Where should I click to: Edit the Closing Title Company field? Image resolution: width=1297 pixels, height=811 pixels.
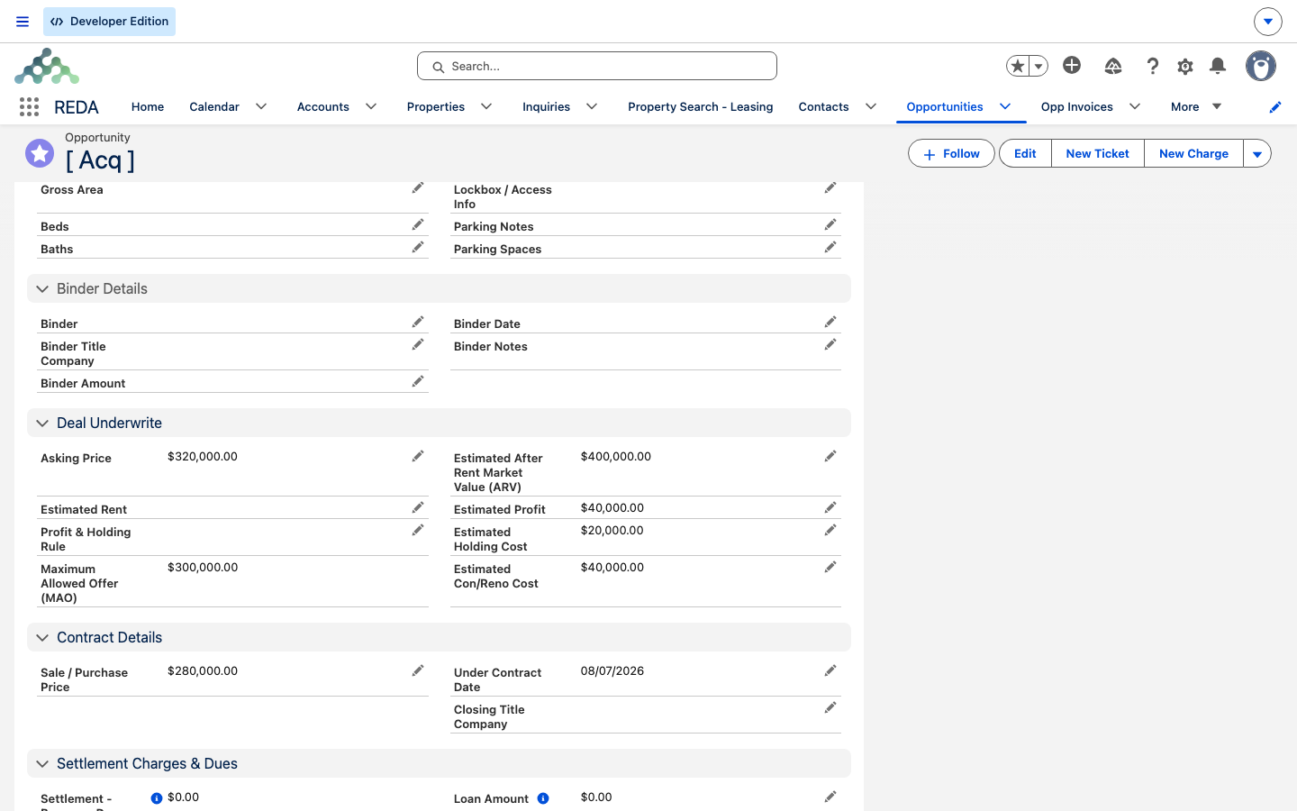click(830, 707)
